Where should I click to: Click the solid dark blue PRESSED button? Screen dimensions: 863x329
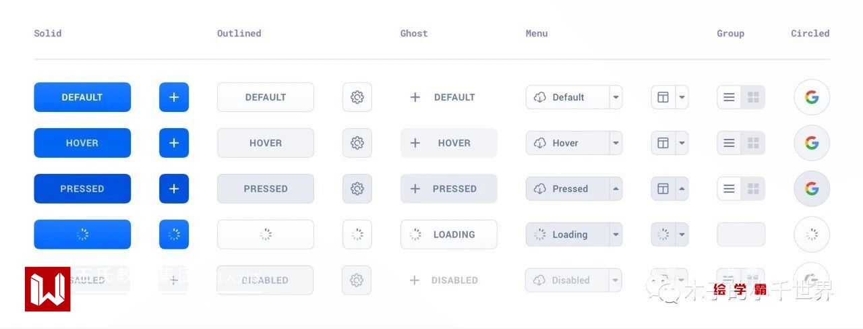[x=82, y=189]
